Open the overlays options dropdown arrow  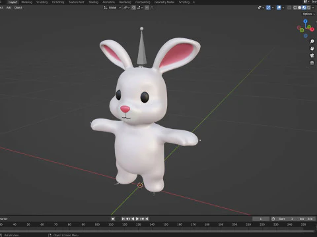point(283,8)
